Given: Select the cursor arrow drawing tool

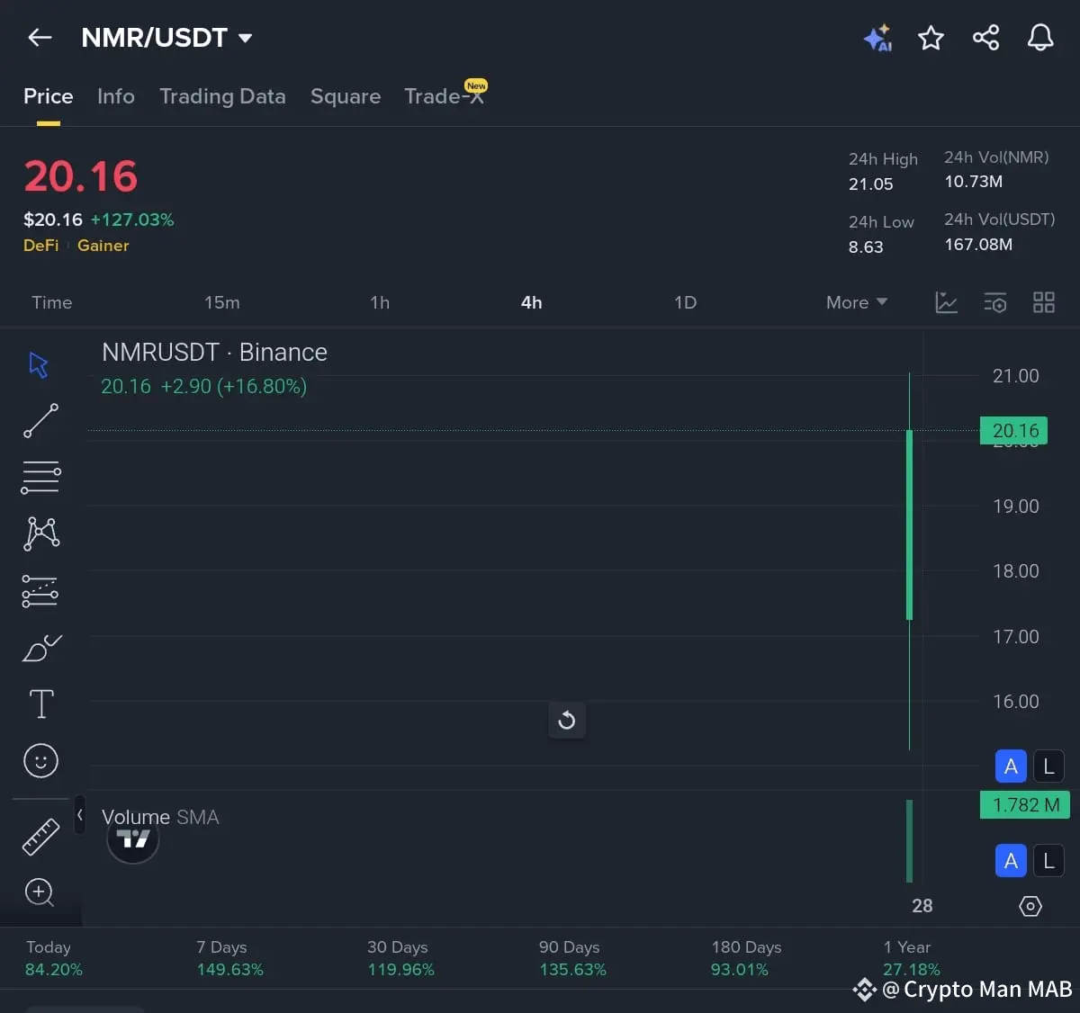Looking at the screenshot, I should [x=39, y=364].
